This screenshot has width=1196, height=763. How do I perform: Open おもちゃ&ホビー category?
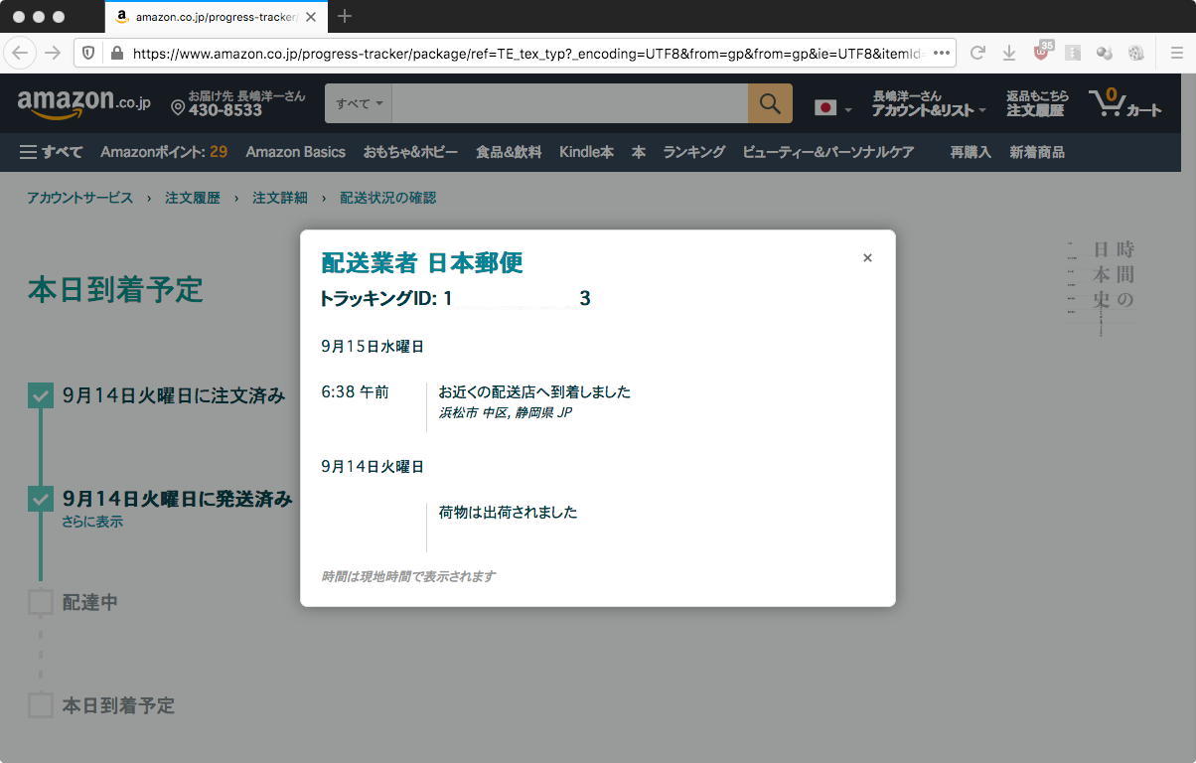pos(410,152)
